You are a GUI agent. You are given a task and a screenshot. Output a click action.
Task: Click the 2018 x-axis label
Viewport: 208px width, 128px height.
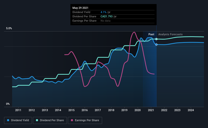pyautogui.click(x=111, y=110)
